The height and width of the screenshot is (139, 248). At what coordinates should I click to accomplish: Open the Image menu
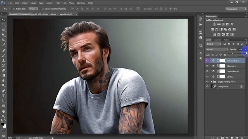24,3
